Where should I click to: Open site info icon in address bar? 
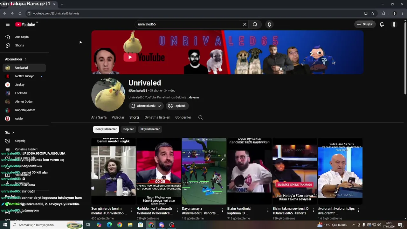(x=29, y=13)
